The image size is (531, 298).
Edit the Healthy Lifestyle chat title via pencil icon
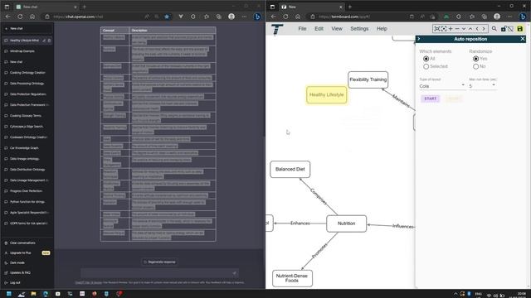tap(44, 41)
